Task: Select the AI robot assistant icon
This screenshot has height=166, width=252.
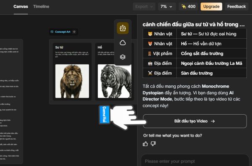Action: point(123,28)
